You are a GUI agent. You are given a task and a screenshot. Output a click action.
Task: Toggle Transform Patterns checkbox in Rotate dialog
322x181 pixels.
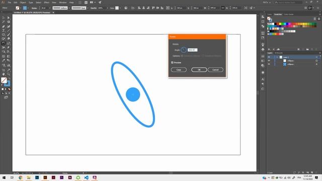tap(203, 56)
